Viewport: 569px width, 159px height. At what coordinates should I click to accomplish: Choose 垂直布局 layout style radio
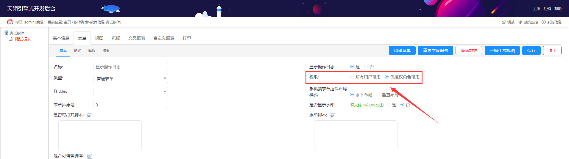click(378, 95)
